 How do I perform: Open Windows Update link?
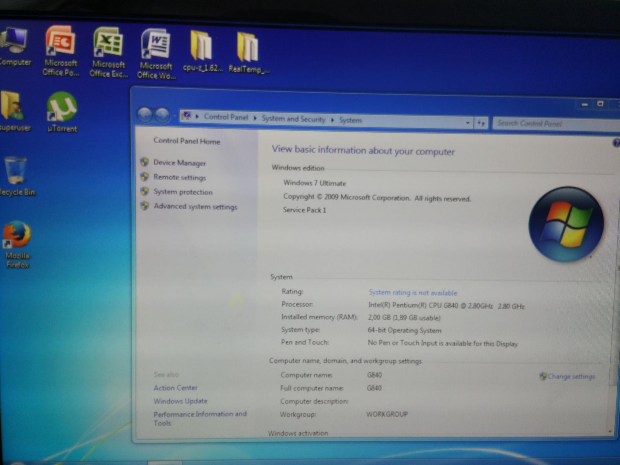180,401
